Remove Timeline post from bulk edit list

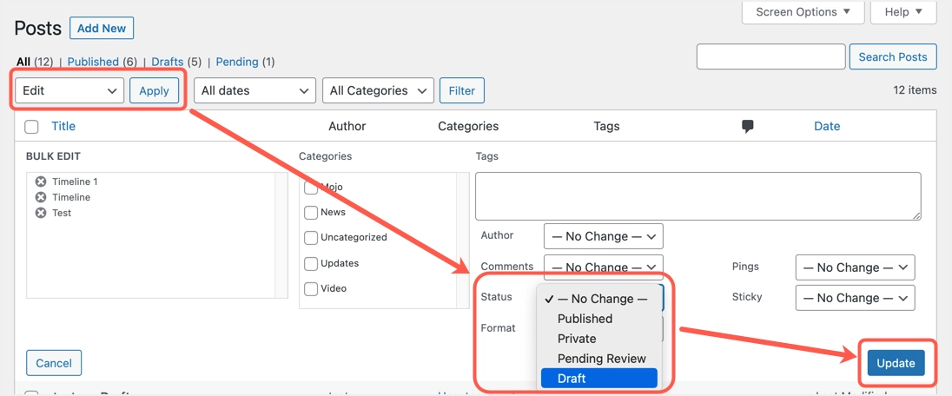pos(41,197)
